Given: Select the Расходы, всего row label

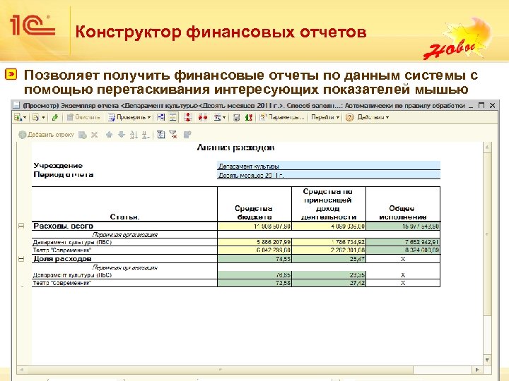Looking at the screenshot, I should pyautogui.click(x=64, y=226).
